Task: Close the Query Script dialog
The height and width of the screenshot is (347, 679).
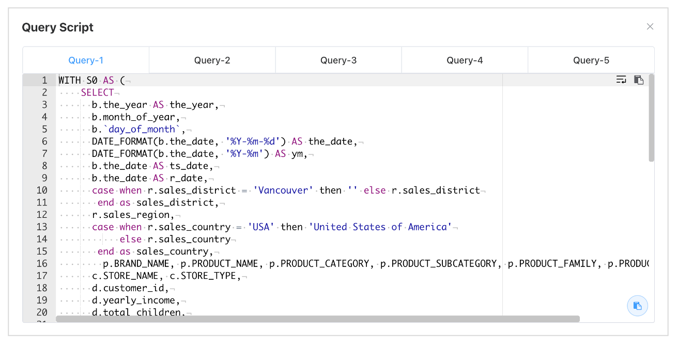Action: 650,26
